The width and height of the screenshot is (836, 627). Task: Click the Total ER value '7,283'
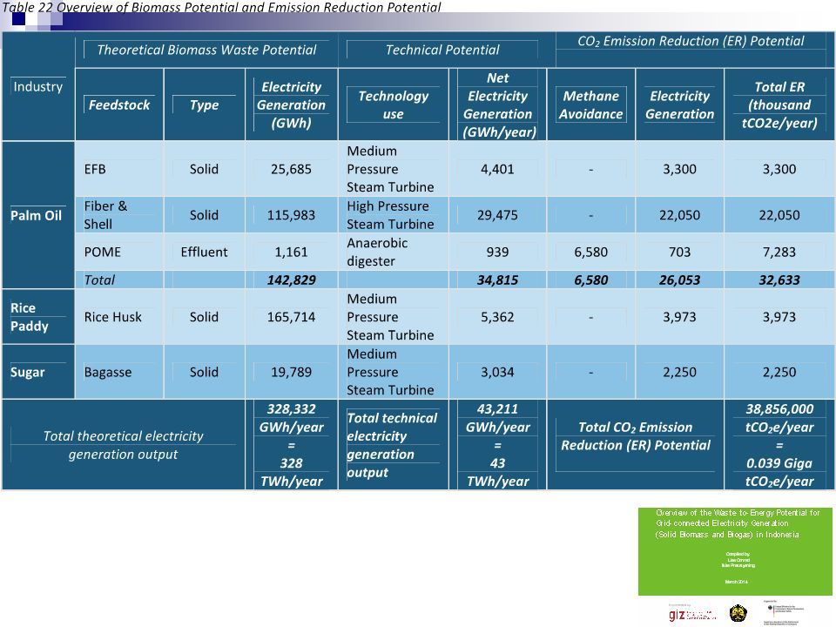coord(779,252)
